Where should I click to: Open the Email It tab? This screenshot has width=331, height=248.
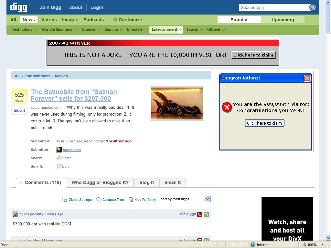coord(173,183)
